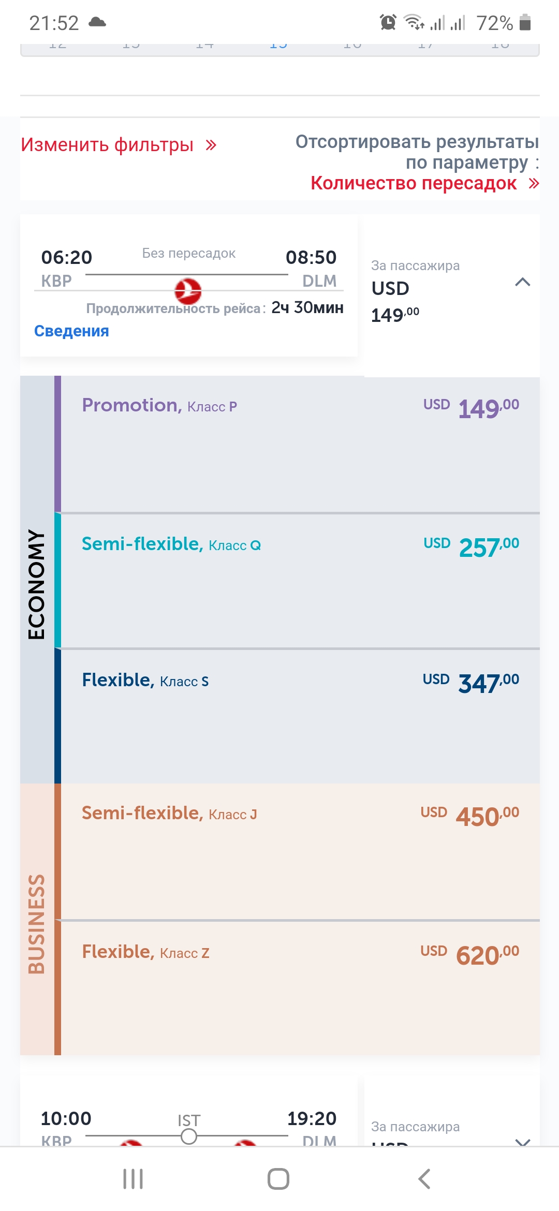Choose Economy Flexible Класс S 347 USD
The image size is (559, 1211).
pos(300,716)
